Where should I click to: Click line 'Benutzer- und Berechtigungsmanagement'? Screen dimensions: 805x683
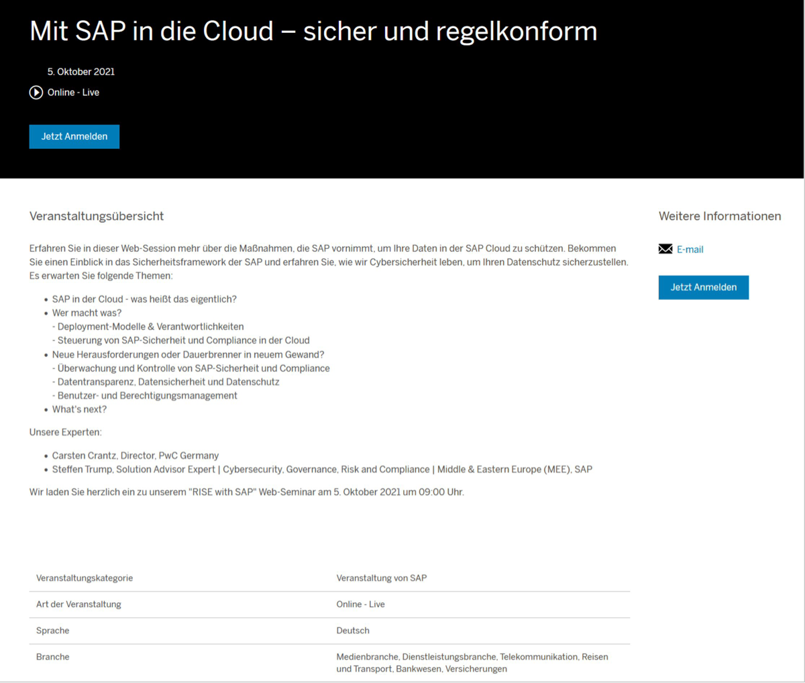click(x=145, y=396)
